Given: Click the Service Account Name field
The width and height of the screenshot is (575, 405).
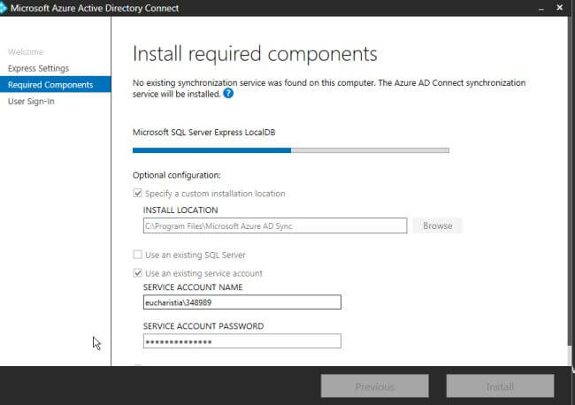Looking at the screenshot, I should tap(242, 302).
